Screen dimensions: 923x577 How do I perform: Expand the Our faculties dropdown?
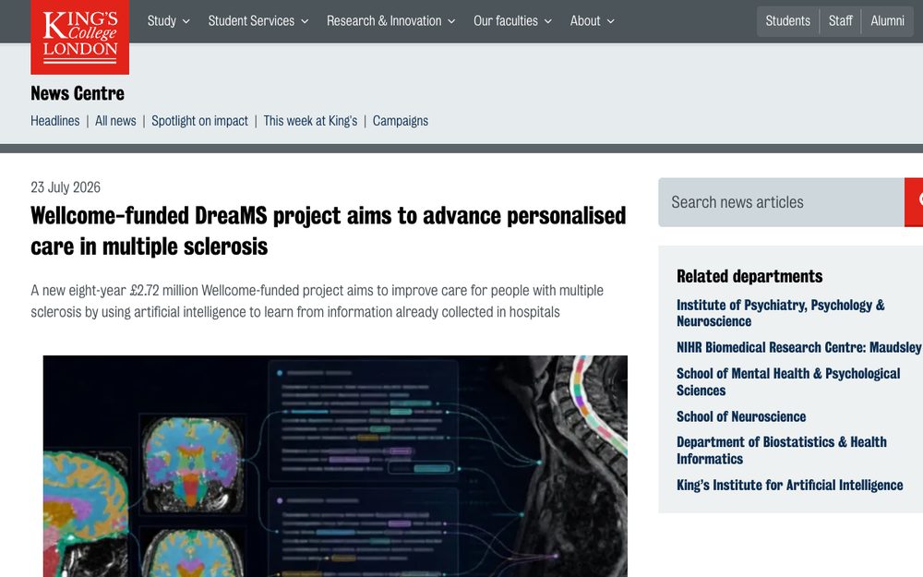(x=512, y=21)
